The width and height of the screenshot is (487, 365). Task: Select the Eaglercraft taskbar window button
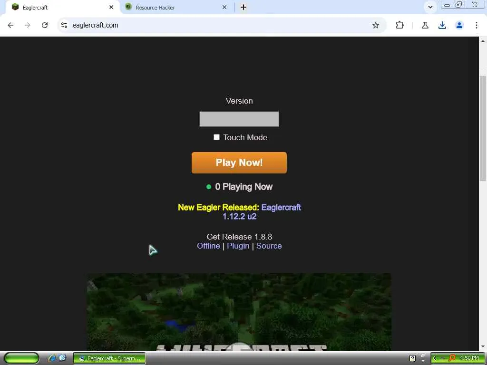[x=109, y=358]
